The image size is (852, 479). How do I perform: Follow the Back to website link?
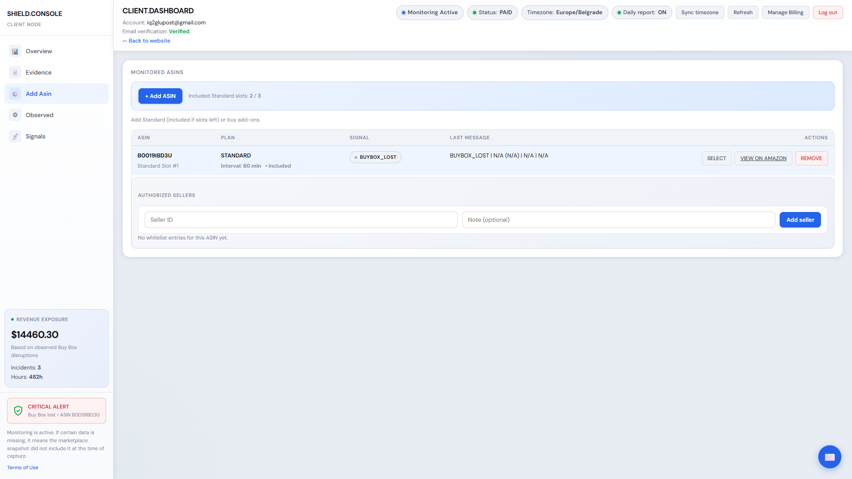[x=146, y=41]
